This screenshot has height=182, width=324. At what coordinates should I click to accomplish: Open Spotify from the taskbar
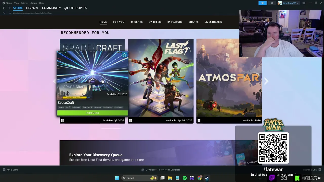tap(185, 178)
